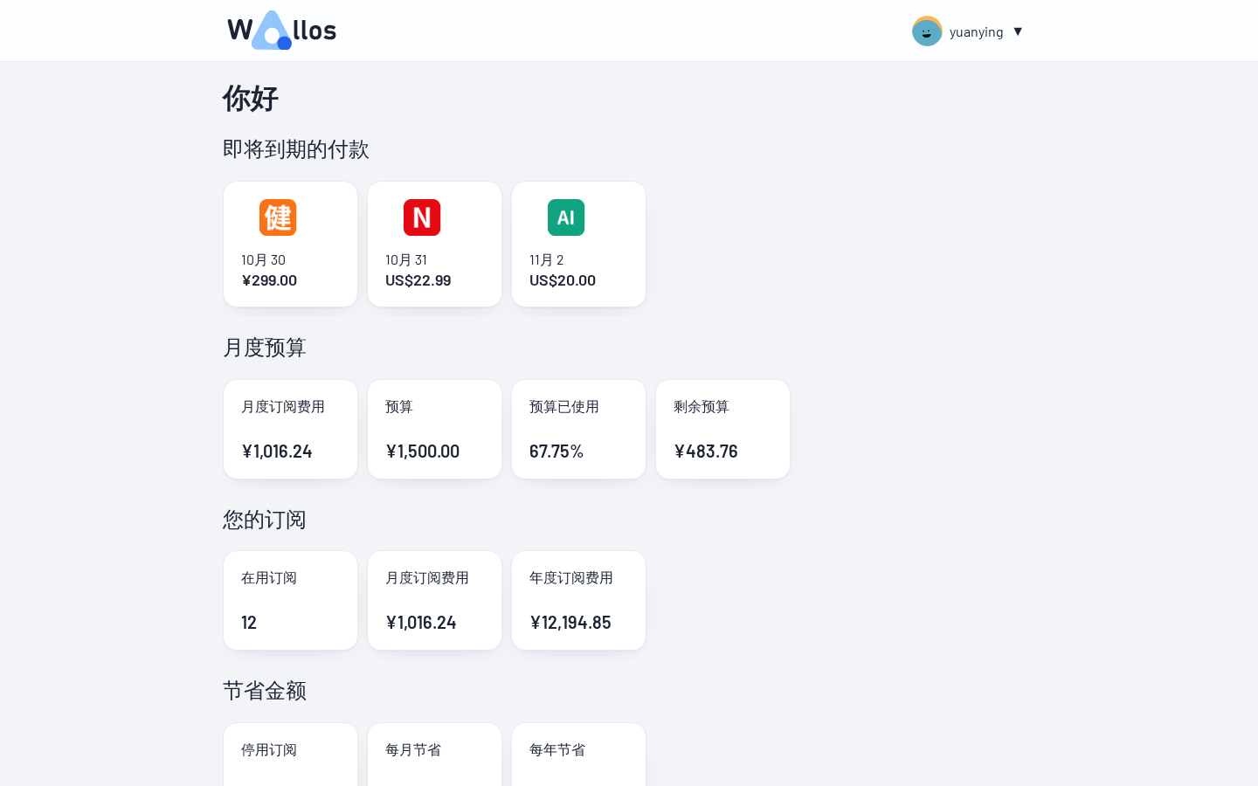
Task: Click the 你好 greeting heading
Action: (251, 99)
